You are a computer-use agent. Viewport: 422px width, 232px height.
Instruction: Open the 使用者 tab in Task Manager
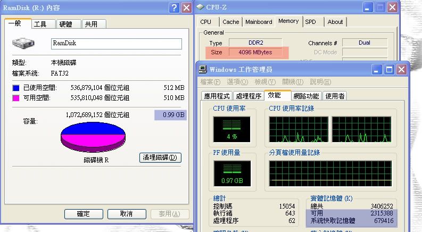click(335, 96)
